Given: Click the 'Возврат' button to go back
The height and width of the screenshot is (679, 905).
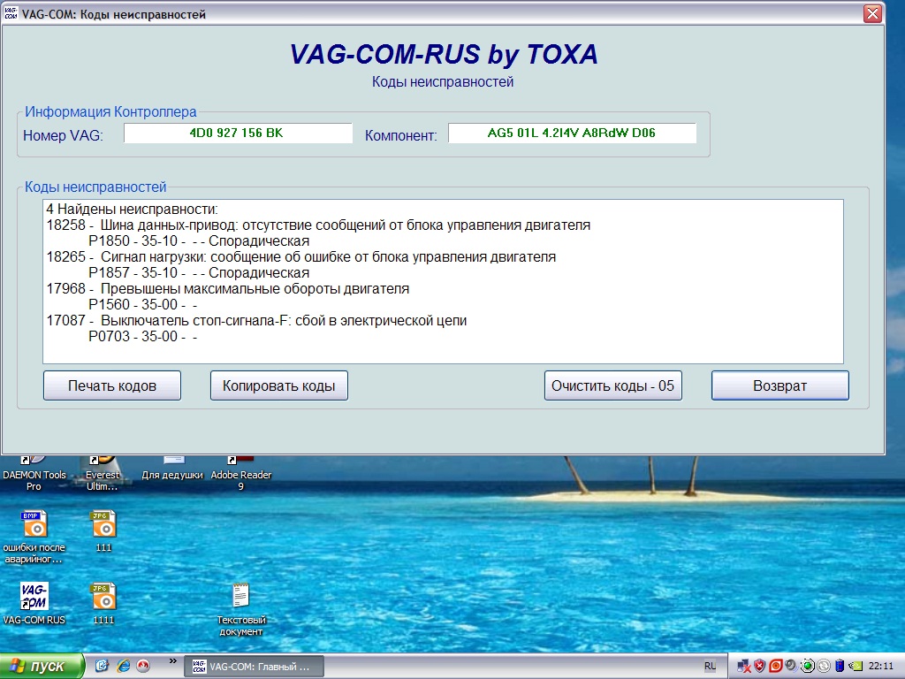Looking at the screenshot, I should (780, 385).
